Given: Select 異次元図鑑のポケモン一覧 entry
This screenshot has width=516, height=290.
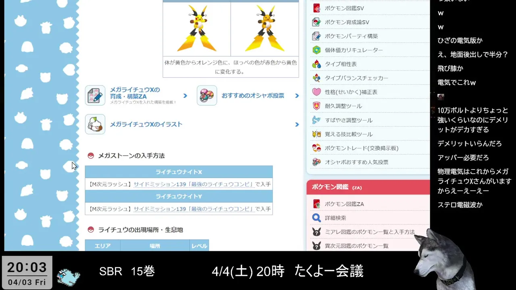Looking at the screenshot, I should click(x=356, y=246).
